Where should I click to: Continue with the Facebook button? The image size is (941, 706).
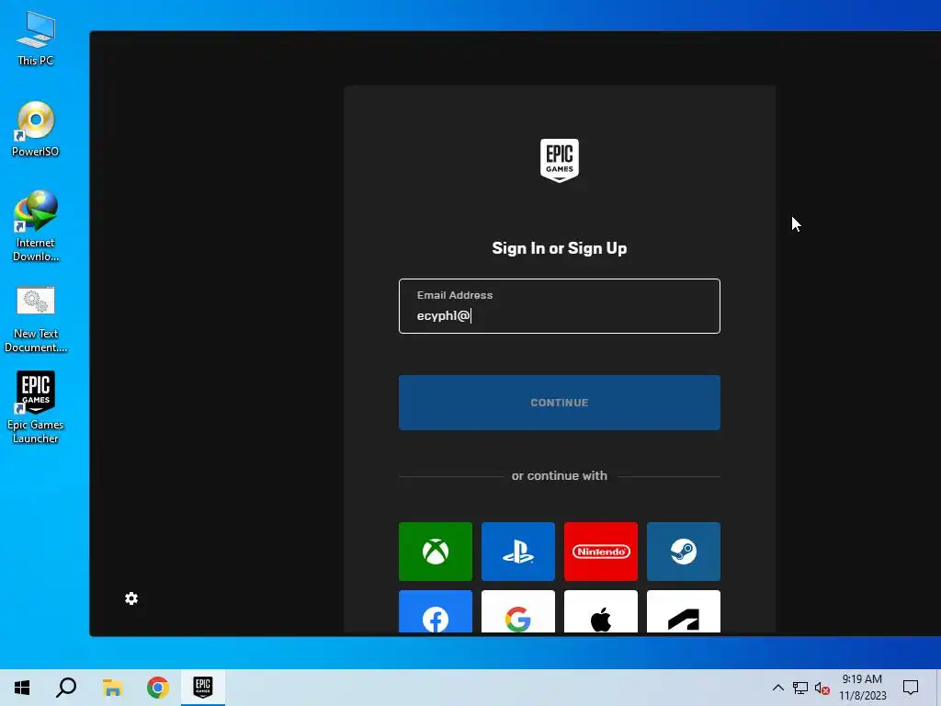[x=435, y=611]
